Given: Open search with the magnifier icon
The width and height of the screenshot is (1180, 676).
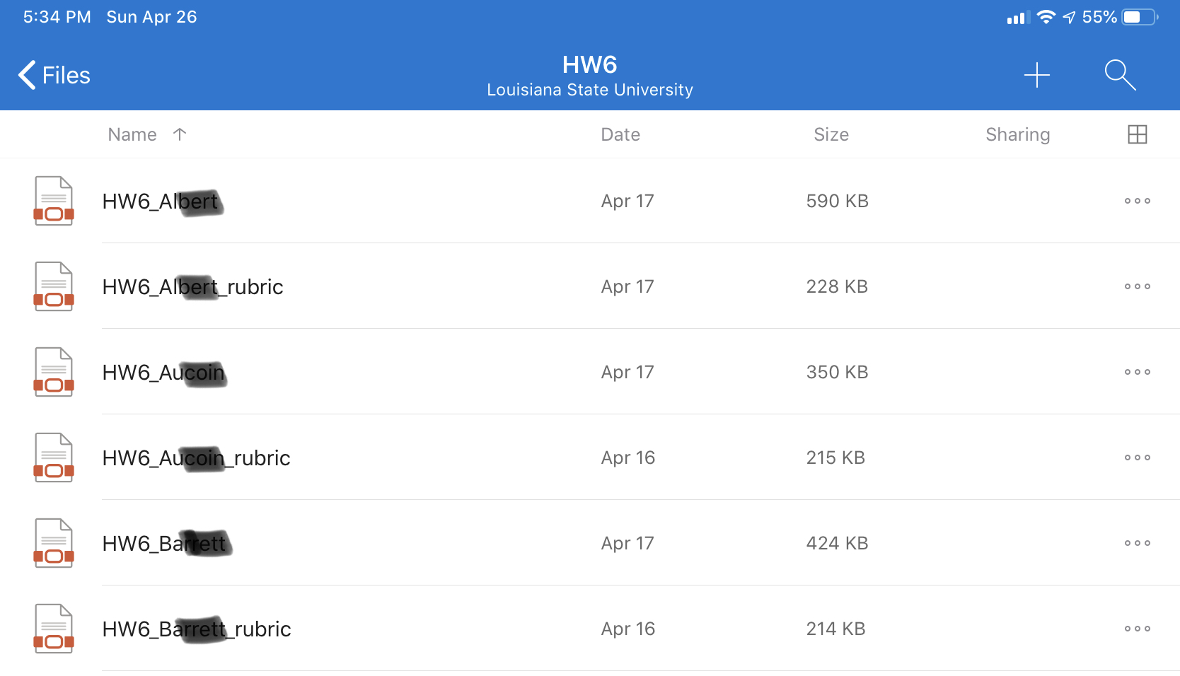Looking at the screenshot, I should pyautogui.click(x=1121, y=75).
